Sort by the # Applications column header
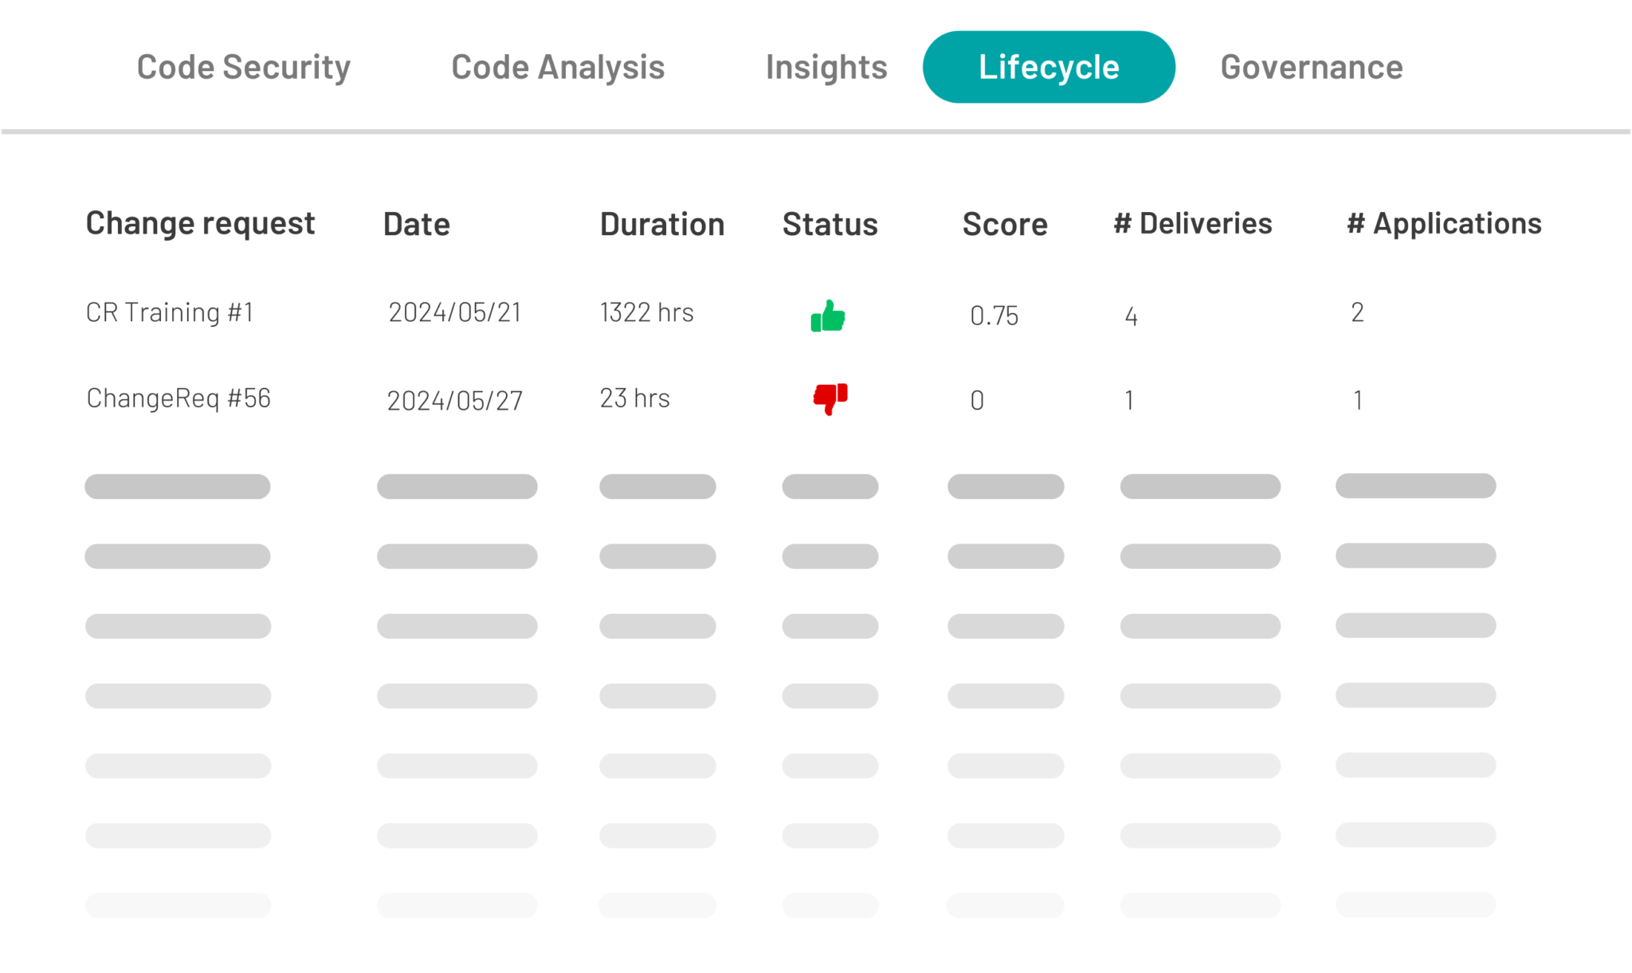This screenshot has height=973, width=1632. coord(1442,224)
